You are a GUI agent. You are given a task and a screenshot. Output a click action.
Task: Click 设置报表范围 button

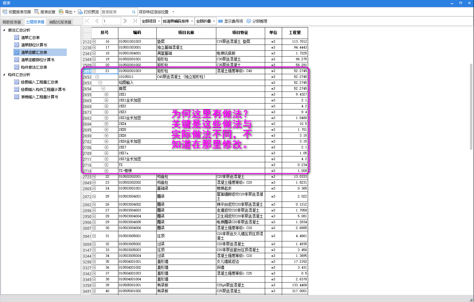(17, 12)
